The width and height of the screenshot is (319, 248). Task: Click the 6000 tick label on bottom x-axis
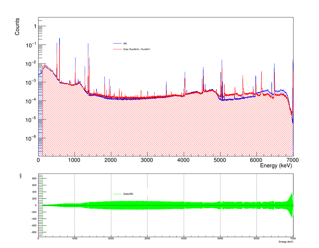tap(257, 239)
